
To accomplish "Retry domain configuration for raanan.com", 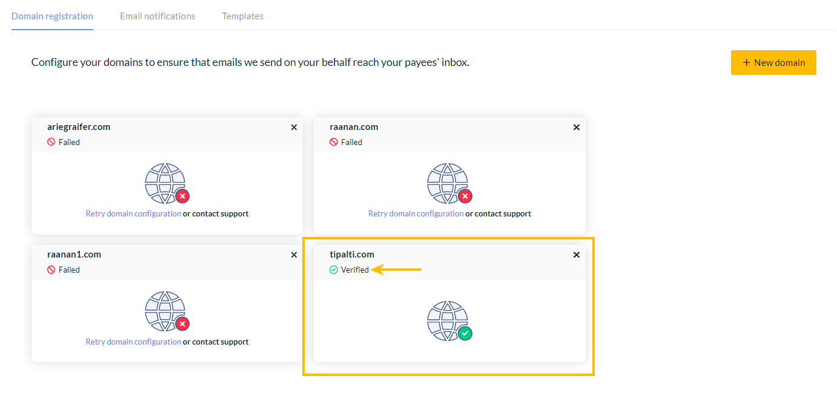I will (x=416, y=213).
